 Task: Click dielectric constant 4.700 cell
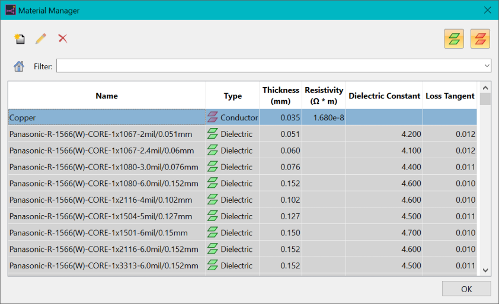pos(385,233)
